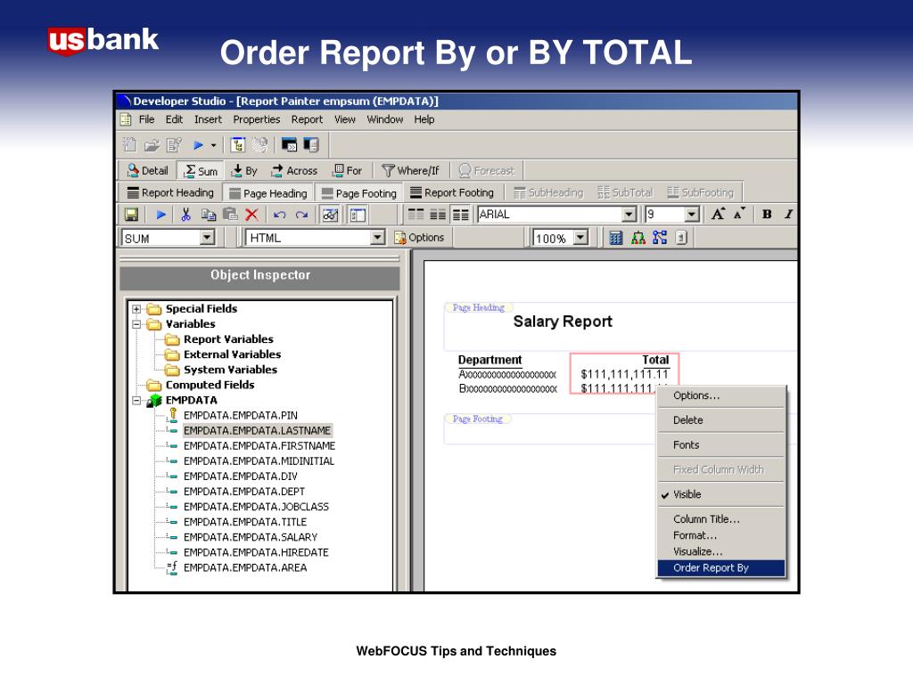The width and height of the screenshot is (913, 684).
Task: Toggle the preview glasses icon
Action: tap(330, 215)
